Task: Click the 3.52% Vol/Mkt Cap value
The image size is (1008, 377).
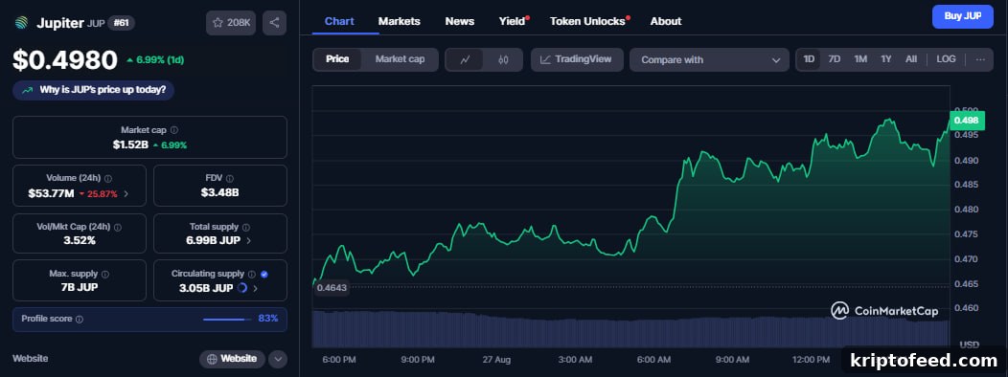Action: pos(80,240)
